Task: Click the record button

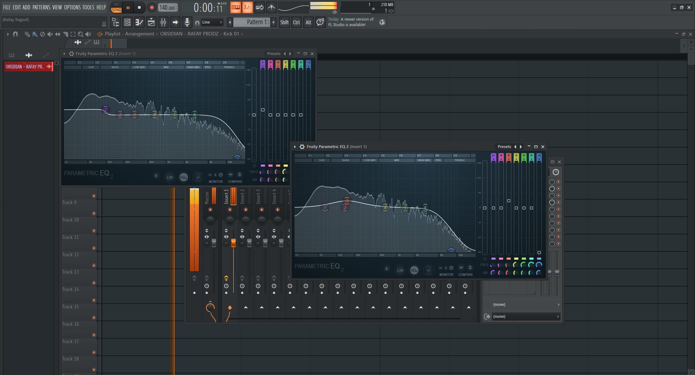Action: point(152,8)
